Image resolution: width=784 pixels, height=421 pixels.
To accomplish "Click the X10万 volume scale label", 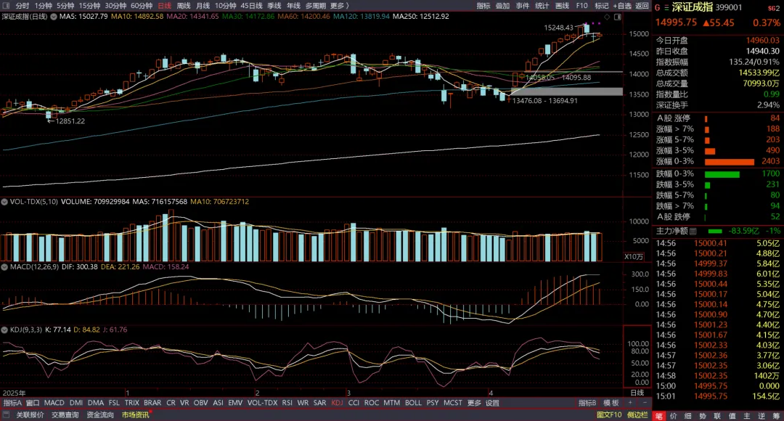I will pos(634,256).
